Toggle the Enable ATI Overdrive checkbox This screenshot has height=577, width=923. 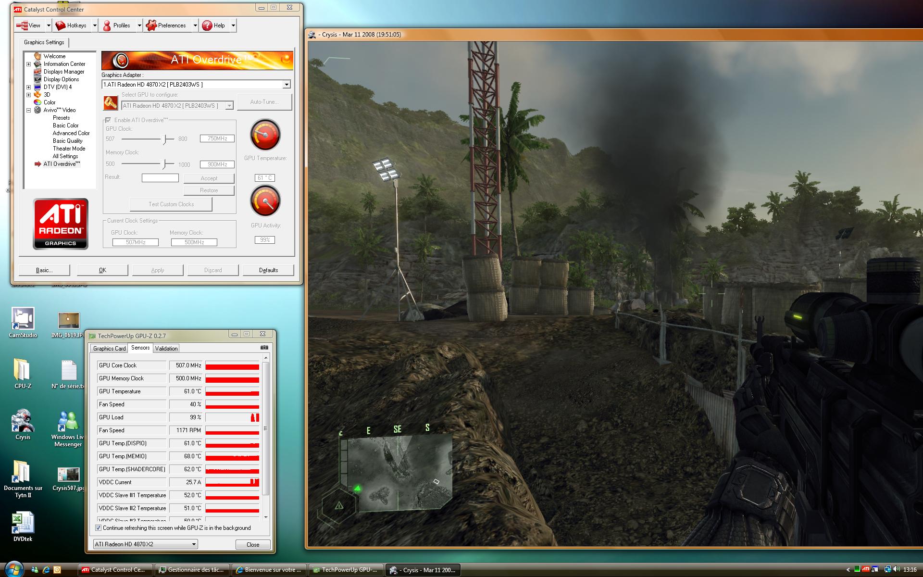tap(108, 120)
